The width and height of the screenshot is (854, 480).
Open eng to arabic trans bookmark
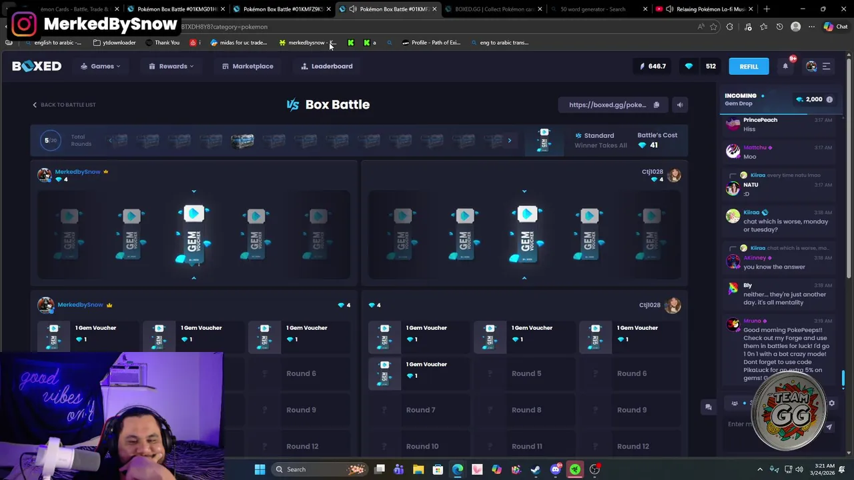tap(500, 43)
